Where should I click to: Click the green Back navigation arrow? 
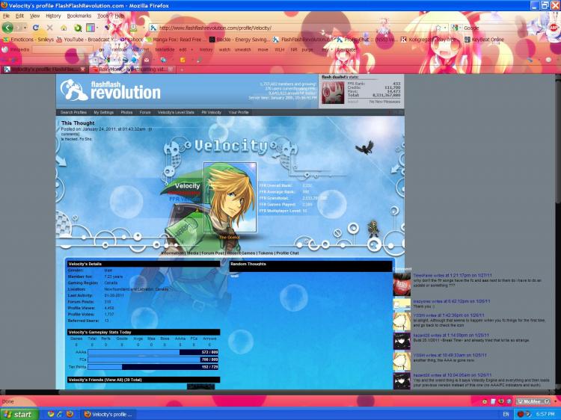coord(7,28)
